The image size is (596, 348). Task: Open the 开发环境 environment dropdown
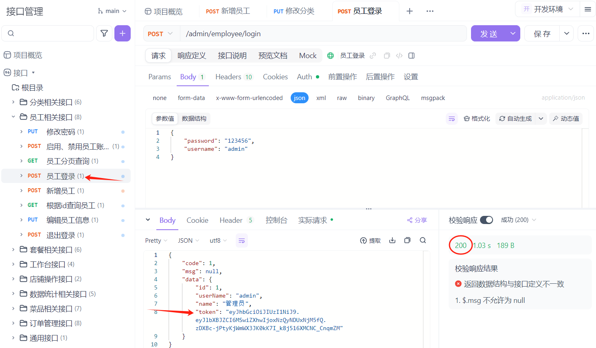pyautogui.click(x=548, y=9)
